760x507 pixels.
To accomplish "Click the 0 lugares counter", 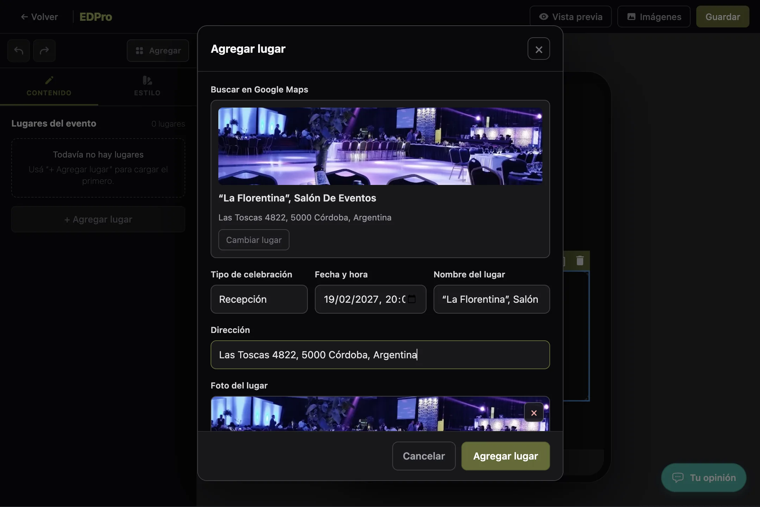I will [x=168, y=124].
